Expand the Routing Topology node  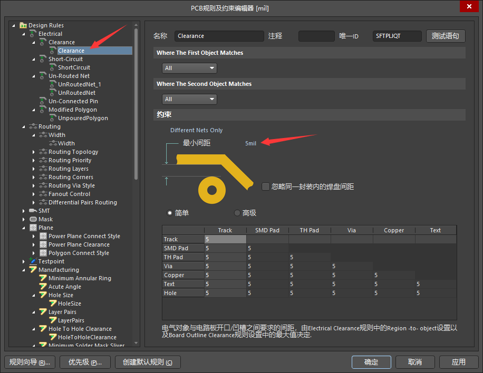pos(34,152)
